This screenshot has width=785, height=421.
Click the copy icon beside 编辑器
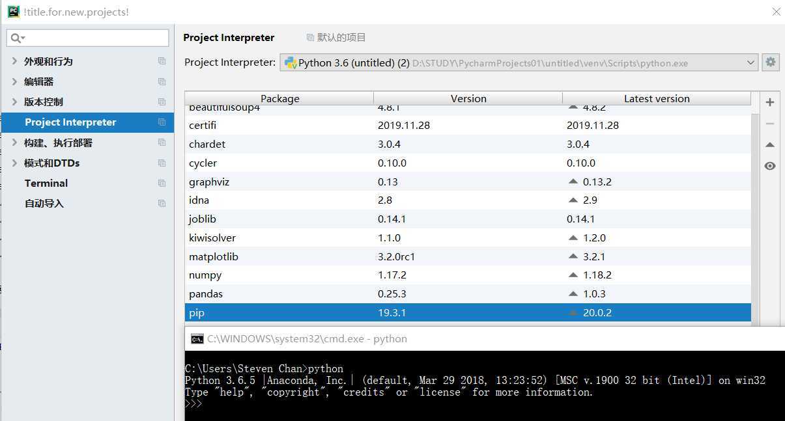click(x=162, y=81)
